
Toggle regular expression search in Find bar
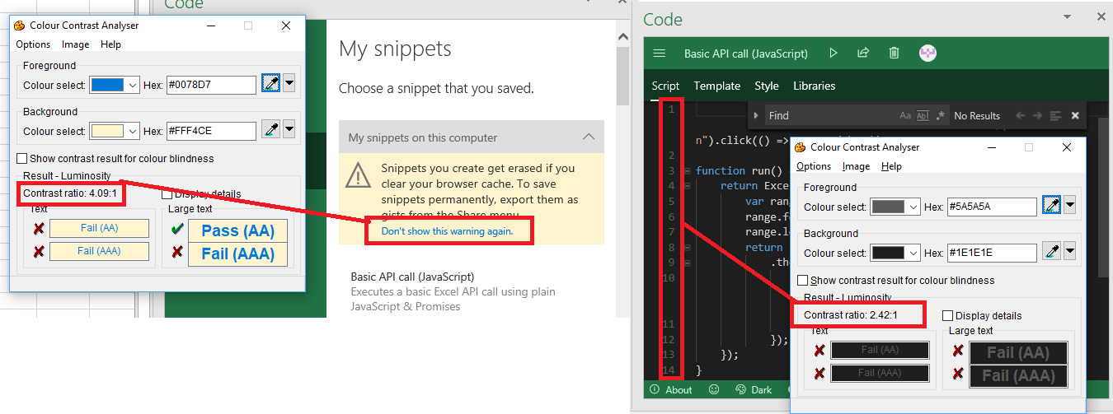(x=939, y=116)
